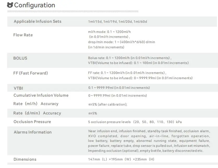218x168 pixels.
Task: Select the Alarms Information row label
Action: tap(33, 132)
